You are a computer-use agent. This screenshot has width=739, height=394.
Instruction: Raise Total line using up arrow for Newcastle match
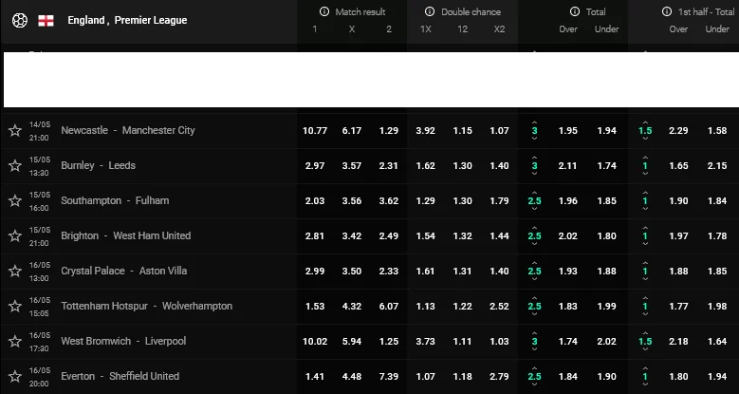pos(534,121)
